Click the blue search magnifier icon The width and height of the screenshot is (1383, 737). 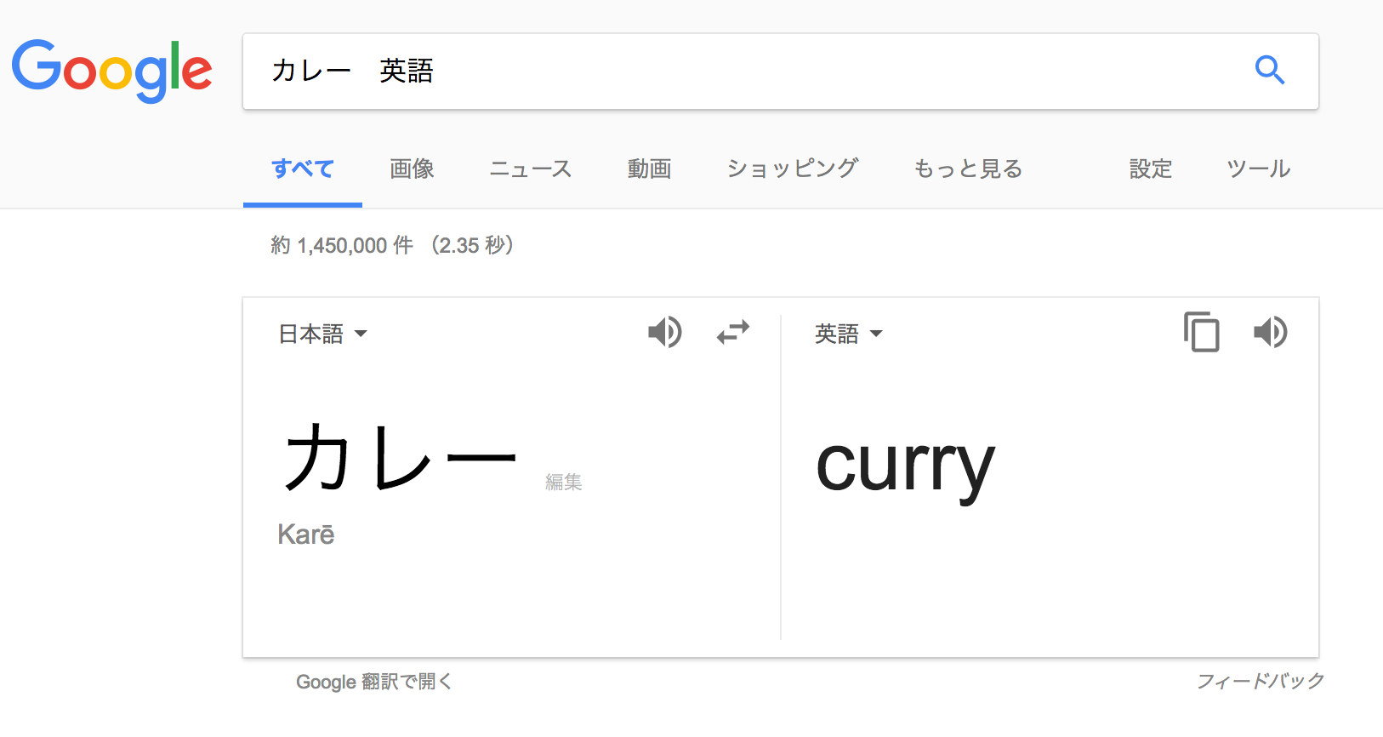1269,70
